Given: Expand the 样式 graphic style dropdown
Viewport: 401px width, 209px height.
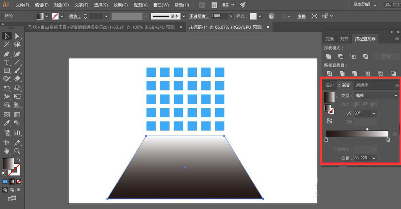Looking at the screenshot, I should [259, 16].
